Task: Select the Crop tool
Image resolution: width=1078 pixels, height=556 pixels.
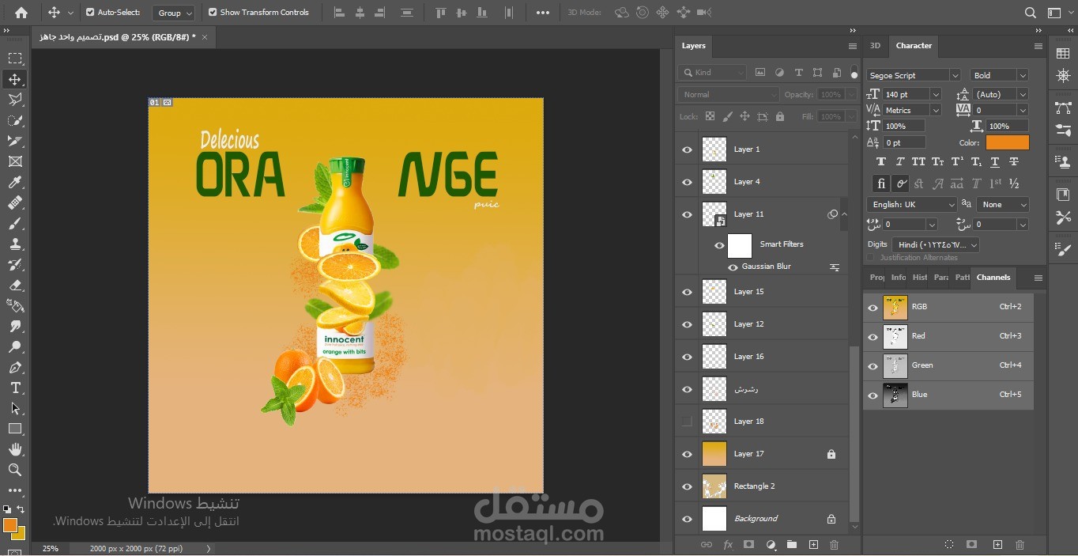Action: pos(15,141)
